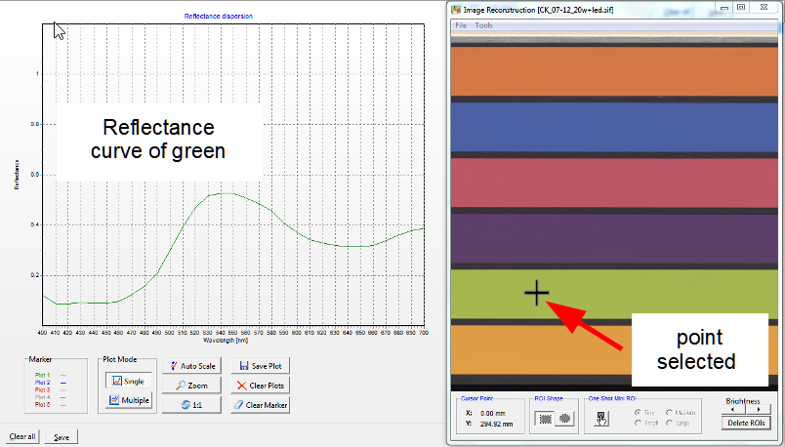Pick the Medium mini ROI size

tap(670, 412)
